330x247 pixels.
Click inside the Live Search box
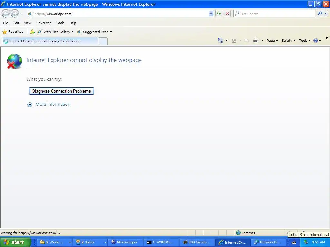tap(275, 14)
